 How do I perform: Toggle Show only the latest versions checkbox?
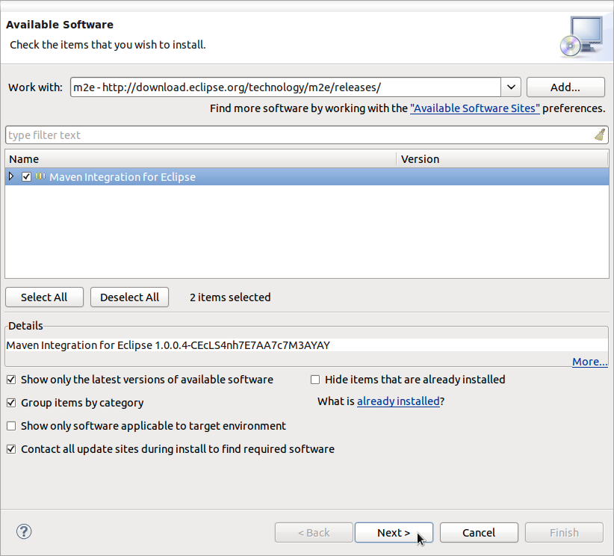pos(11,380)
